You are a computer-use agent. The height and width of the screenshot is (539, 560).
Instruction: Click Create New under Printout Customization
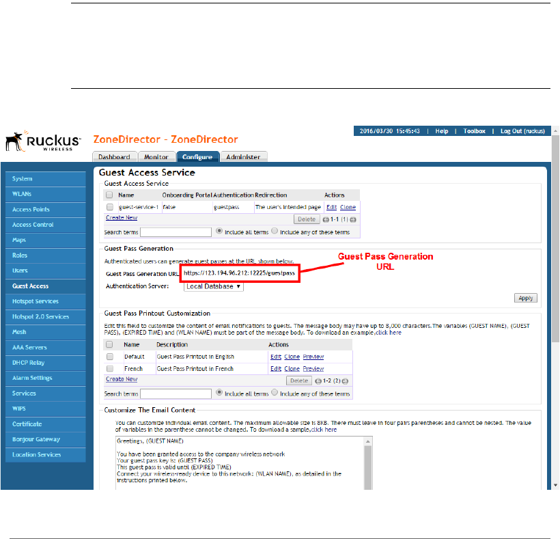[x=122, y=379]
